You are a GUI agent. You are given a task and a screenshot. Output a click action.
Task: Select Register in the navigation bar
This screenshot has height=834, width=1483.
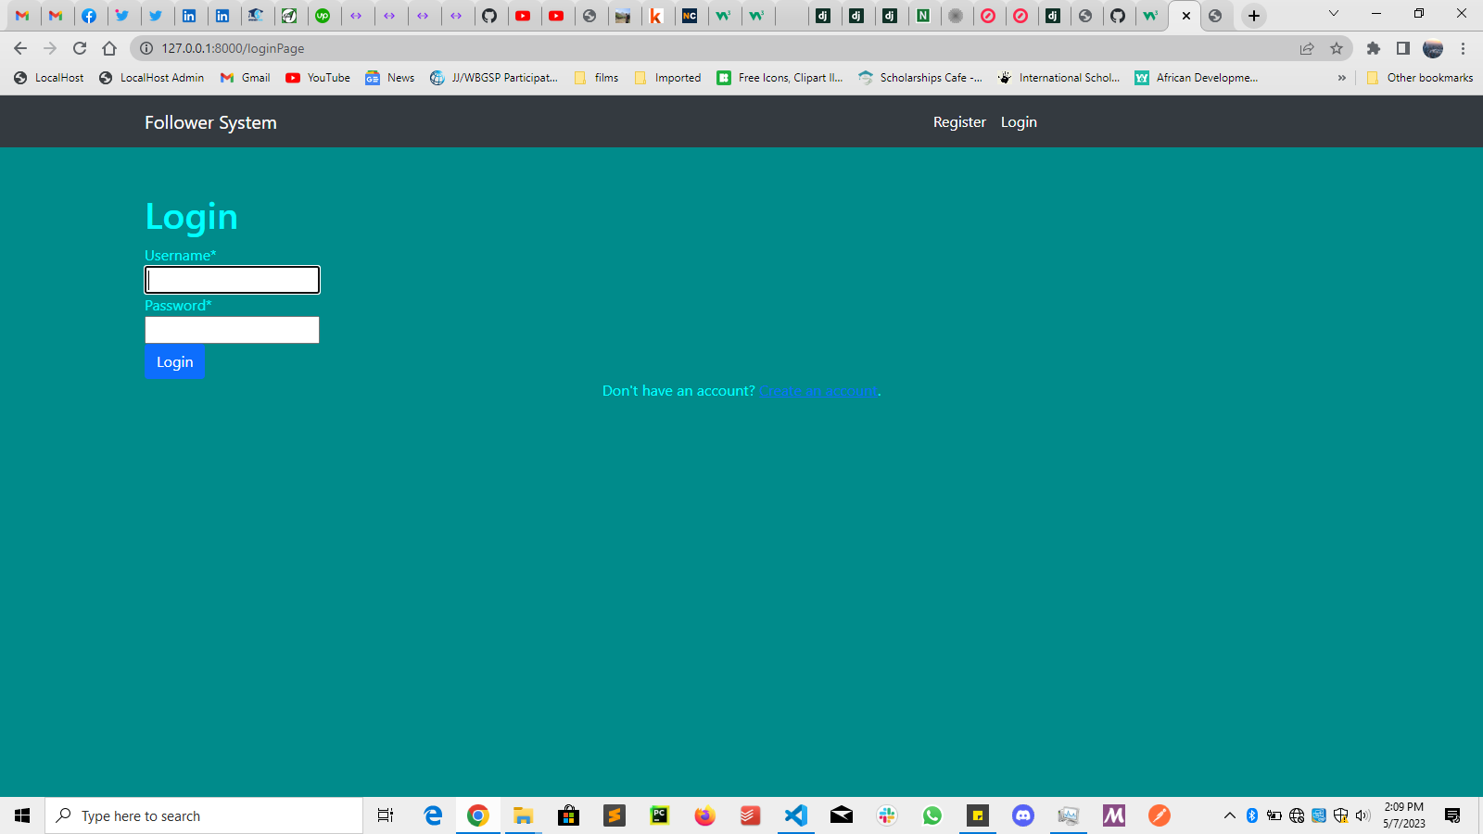click(959, 121)
